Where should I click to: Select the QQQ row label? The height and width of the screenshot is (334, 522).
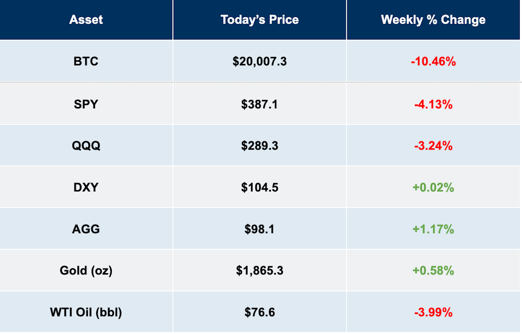coord(86,145)
